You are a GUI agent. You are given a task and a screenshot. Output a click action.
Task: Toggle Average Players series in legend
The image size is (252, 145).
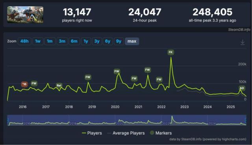pyautogui.click(x=126, y=133)
